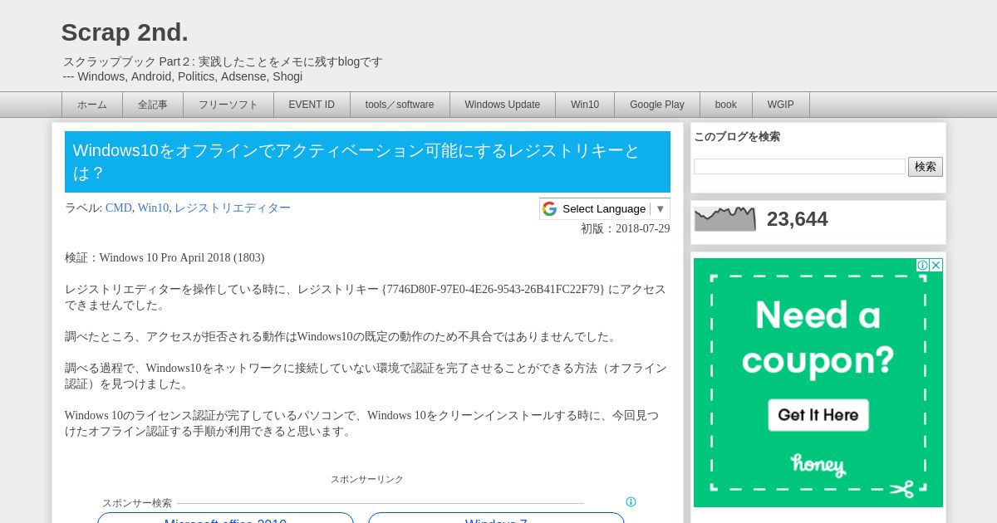Click the AdChoices info icon on Honey ad
Image resolution: width=997 pixels, height=523 pixels.
[x=922, y=265]
